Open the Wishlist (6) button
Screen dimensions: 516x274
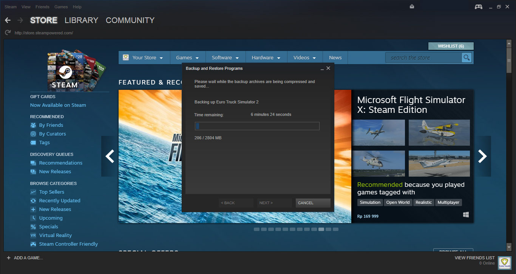pyautogui.click(x=451, y=46)
